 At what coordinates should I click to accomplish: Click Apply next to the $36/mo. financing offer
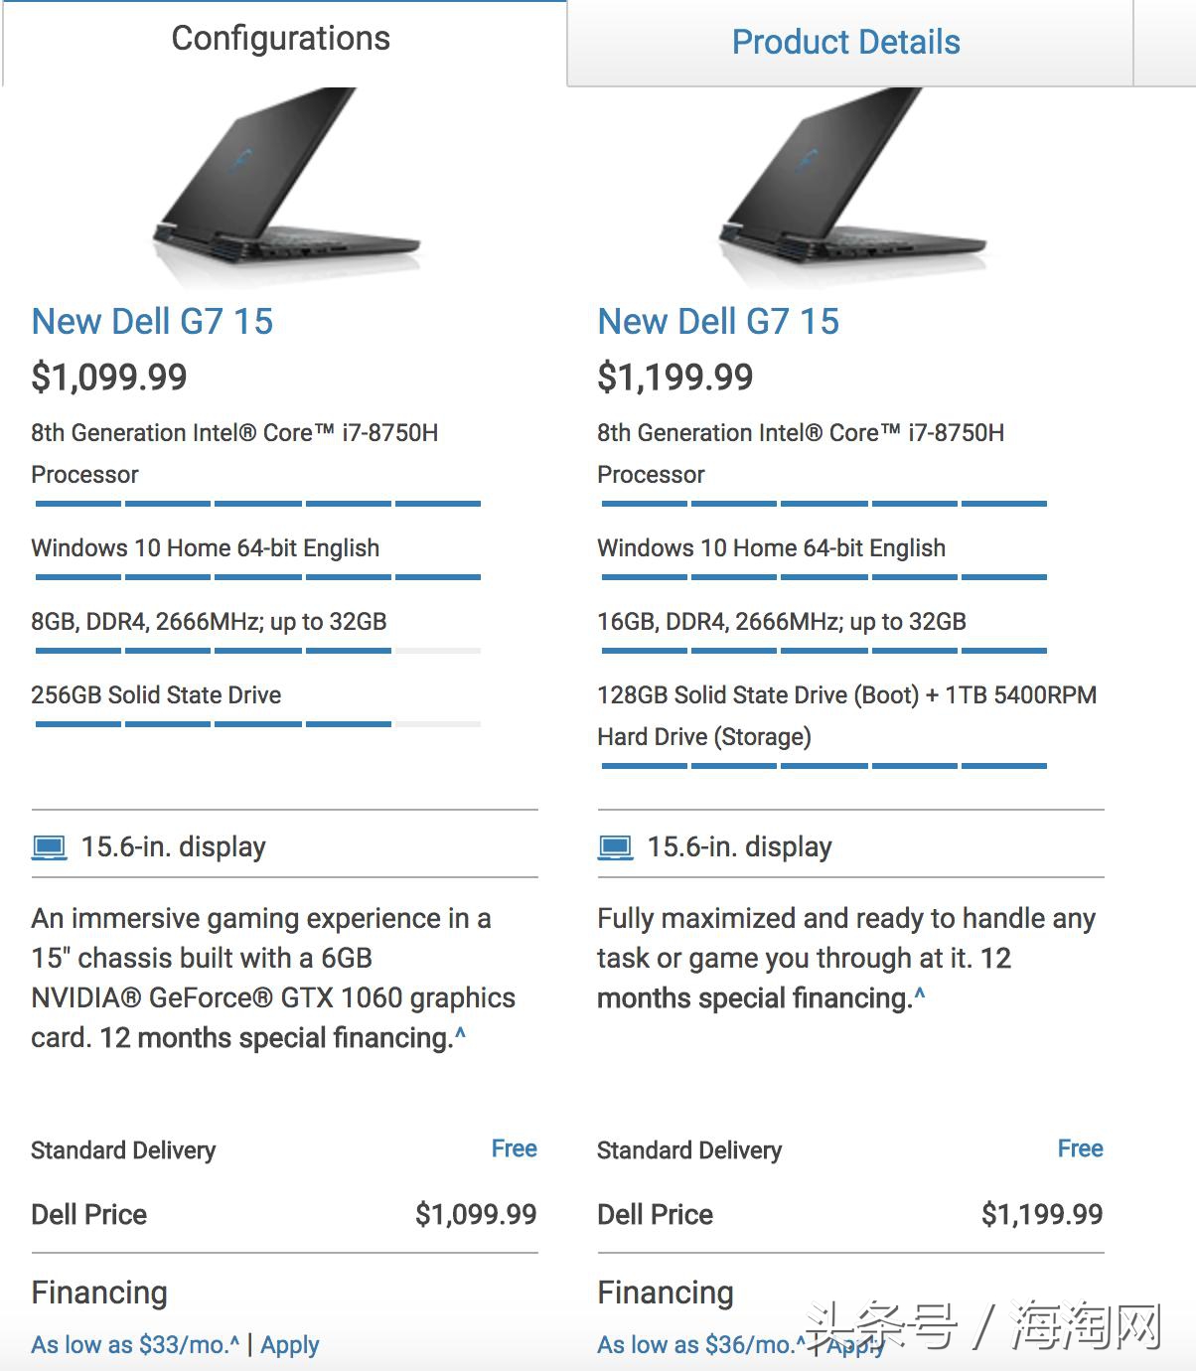[x=856, y=1347]
